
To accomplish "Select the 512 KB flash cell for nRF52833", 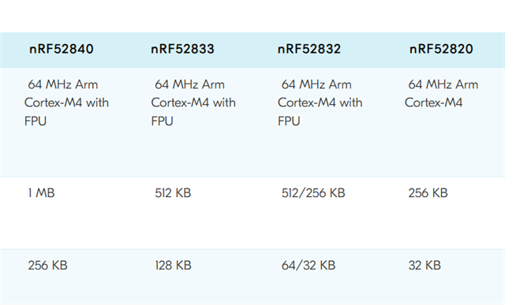I will (x=173, y=193).
